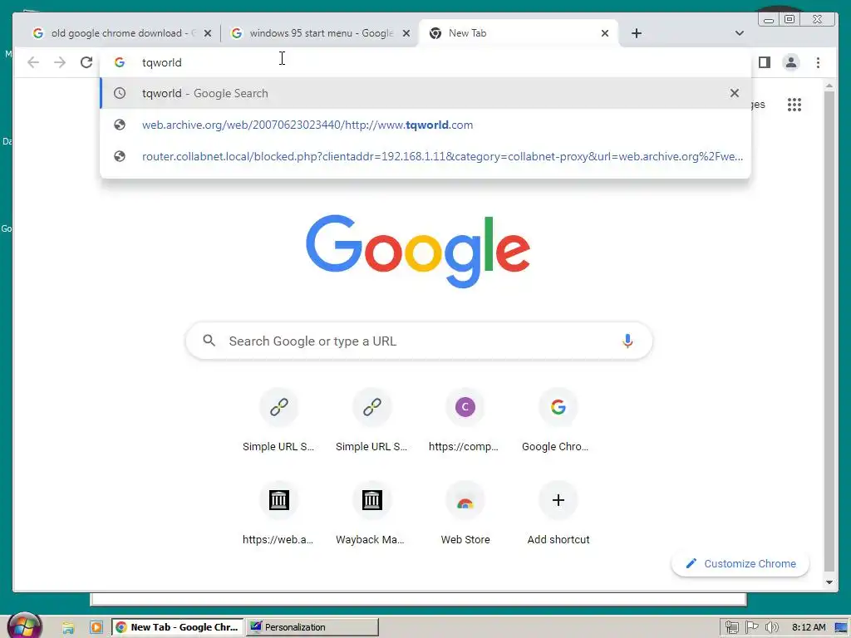Click the Google logo
851x638 pixels.
[418, 251]
